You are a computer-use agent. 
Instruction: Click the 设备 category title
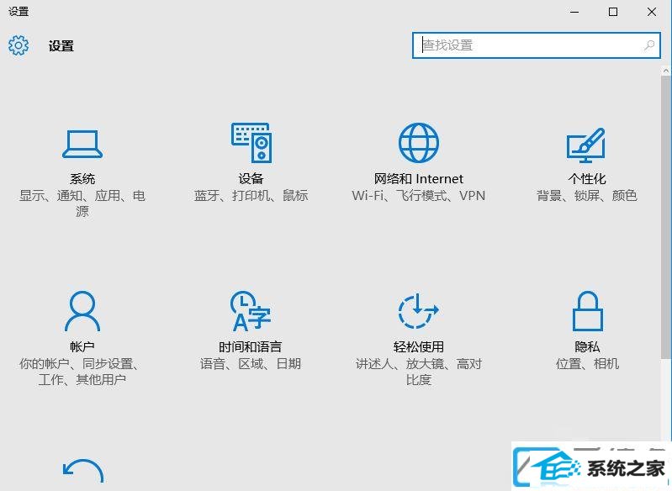251,179
